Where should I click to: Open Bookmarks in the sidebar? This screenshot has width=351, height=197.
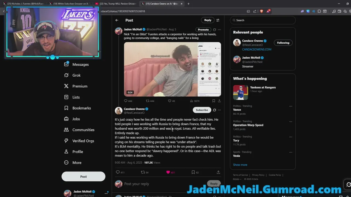(x=77, y=108)
